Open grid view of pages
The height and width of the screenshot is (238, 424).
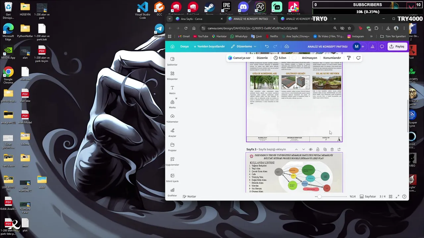(x=391, y=197)
